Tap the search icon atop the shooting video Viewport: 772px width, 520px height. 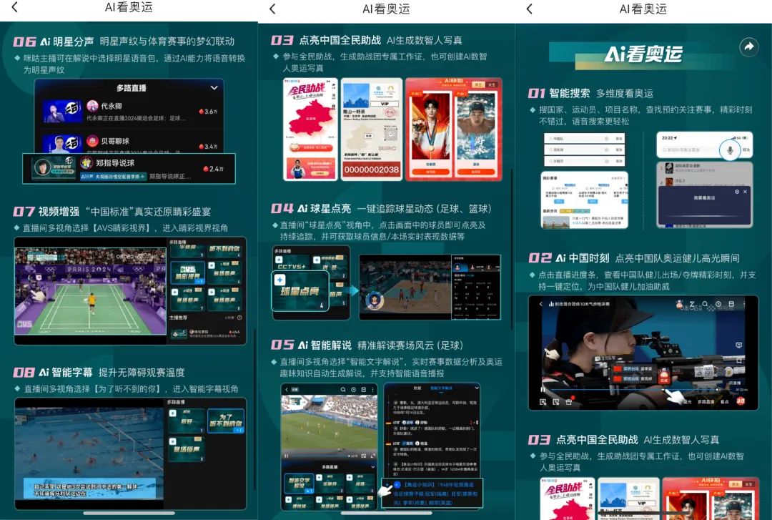click(x=706, y=304)
